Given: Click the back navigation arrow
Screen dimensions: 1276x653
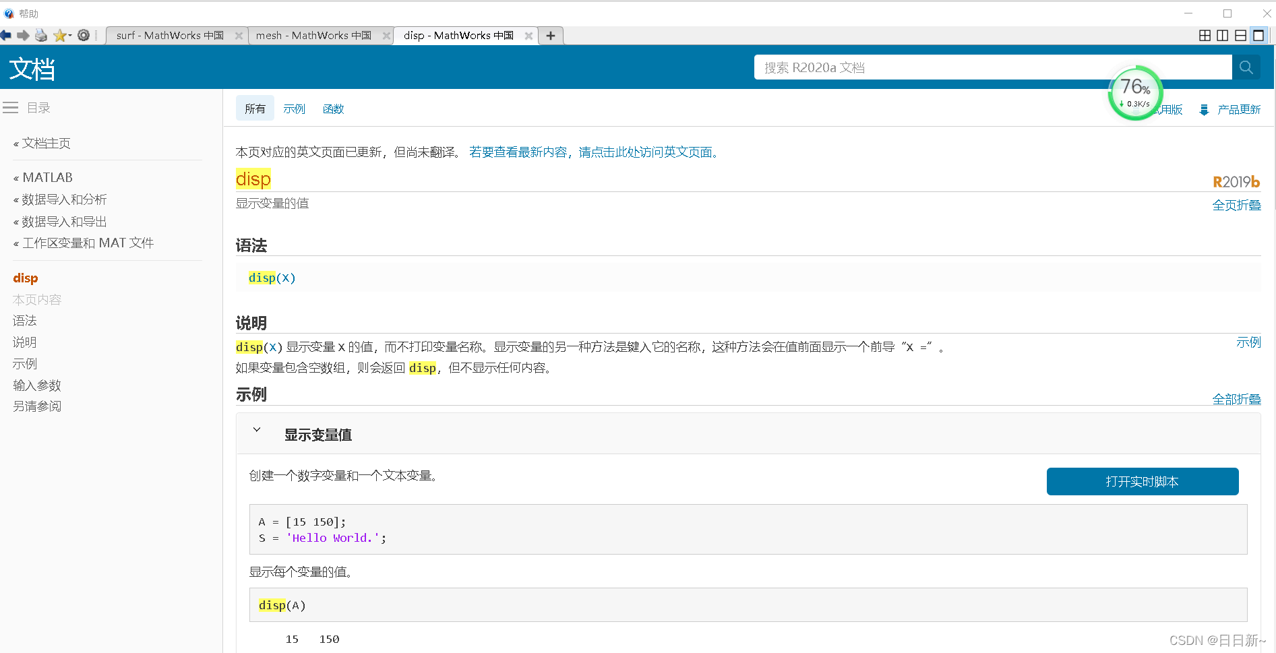Looking at the screenshot, I should [6, 36].
